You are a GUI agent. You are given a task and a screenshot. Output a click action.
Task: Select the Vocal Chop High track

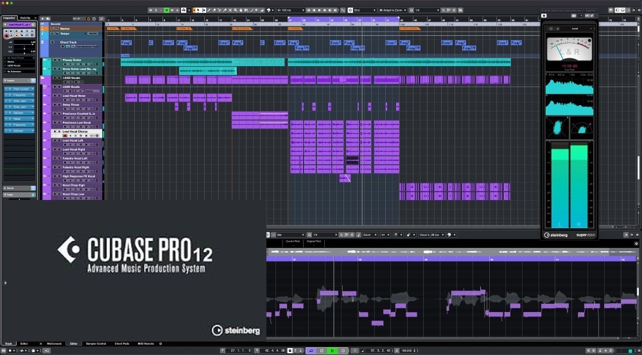click(x=74, y=185)
